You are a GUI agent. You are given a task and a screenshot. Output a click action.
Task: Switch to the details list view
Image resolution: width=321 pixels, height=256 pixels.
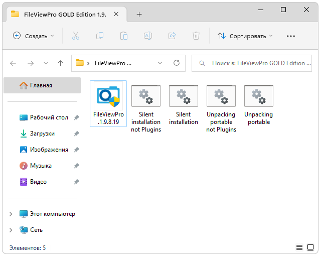pyautogui.click(x=299, y=247)
